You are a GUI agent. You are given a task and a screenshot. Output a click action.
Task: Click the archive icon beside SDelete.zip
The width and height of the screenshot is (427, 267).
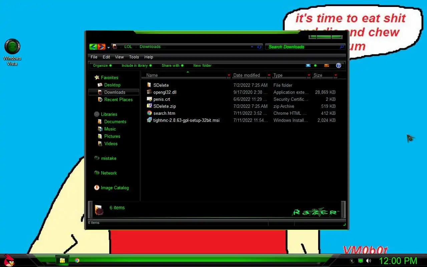pyautogui.click(x=149, y=106)
